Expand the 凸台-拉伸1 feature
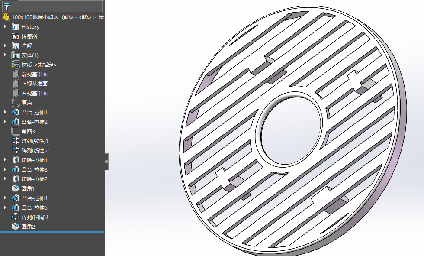 5,112
